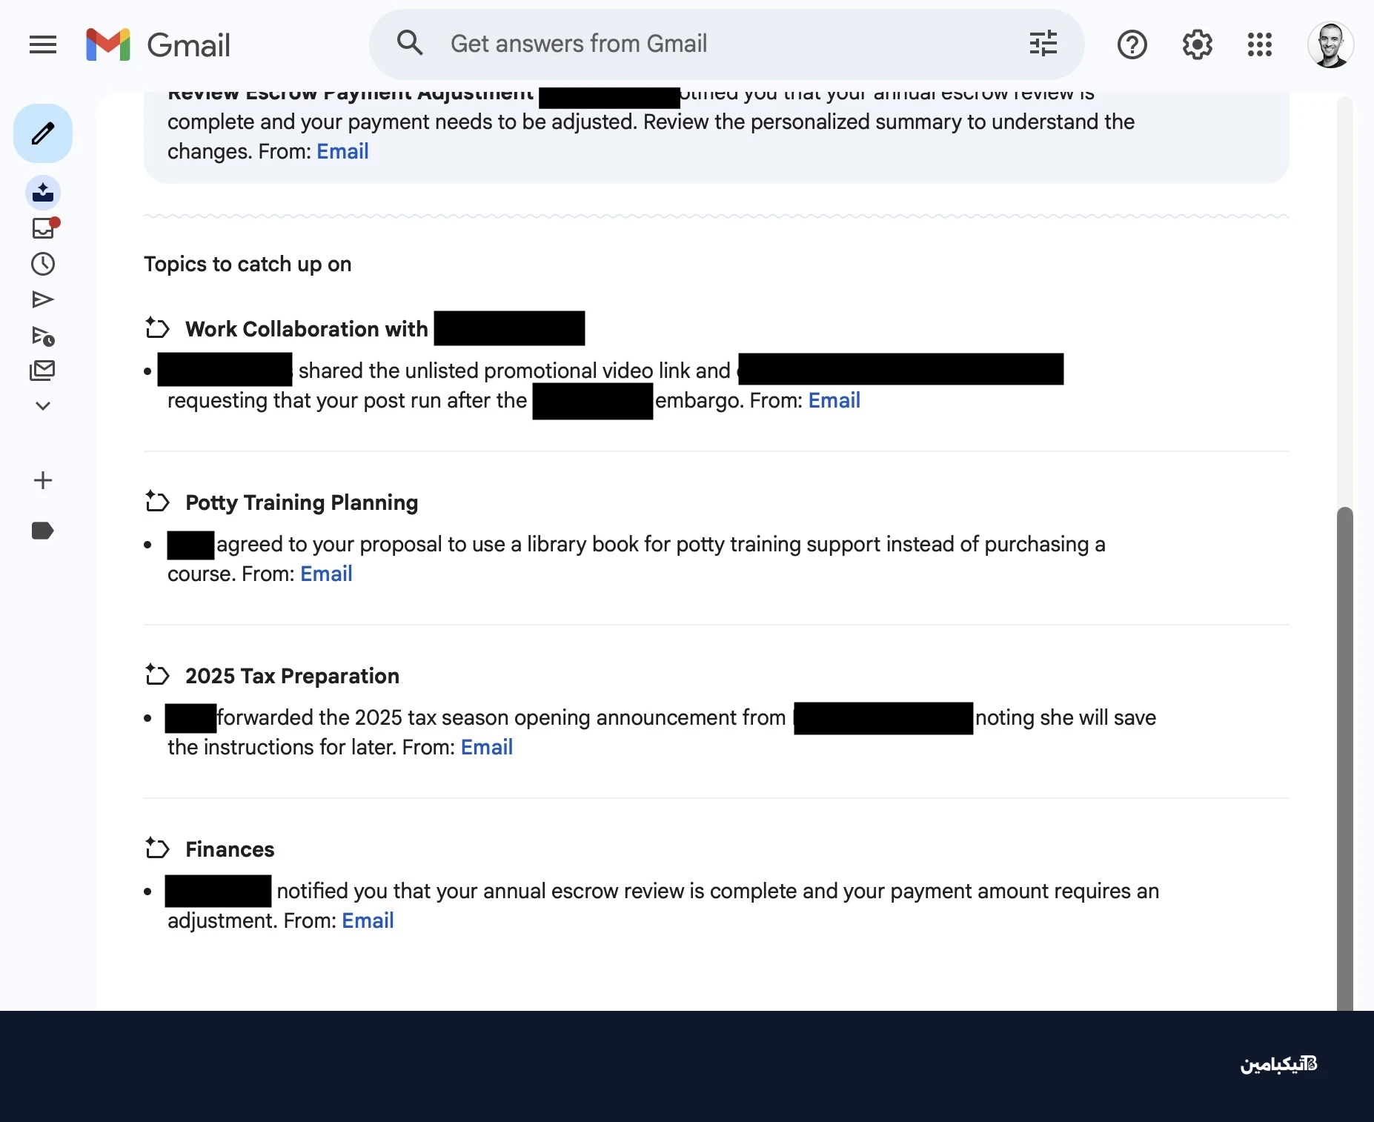The height and width of the screenshot is (1122, 1374).
Task: Open Gmail settings gear icon
Action: pyautogui.click(x=1197, y=44)
